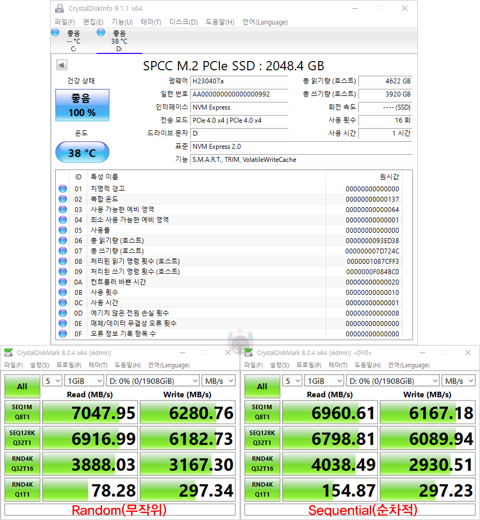Click the 38 °C temperature button
Screen dimensions: 480x520
tap(82, 153)
